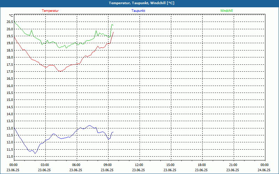Image resolution: width=279 pixels, height=174 pixels.
Task: Click the '24.06.25' date label
Action: click(x=264, y=170)
